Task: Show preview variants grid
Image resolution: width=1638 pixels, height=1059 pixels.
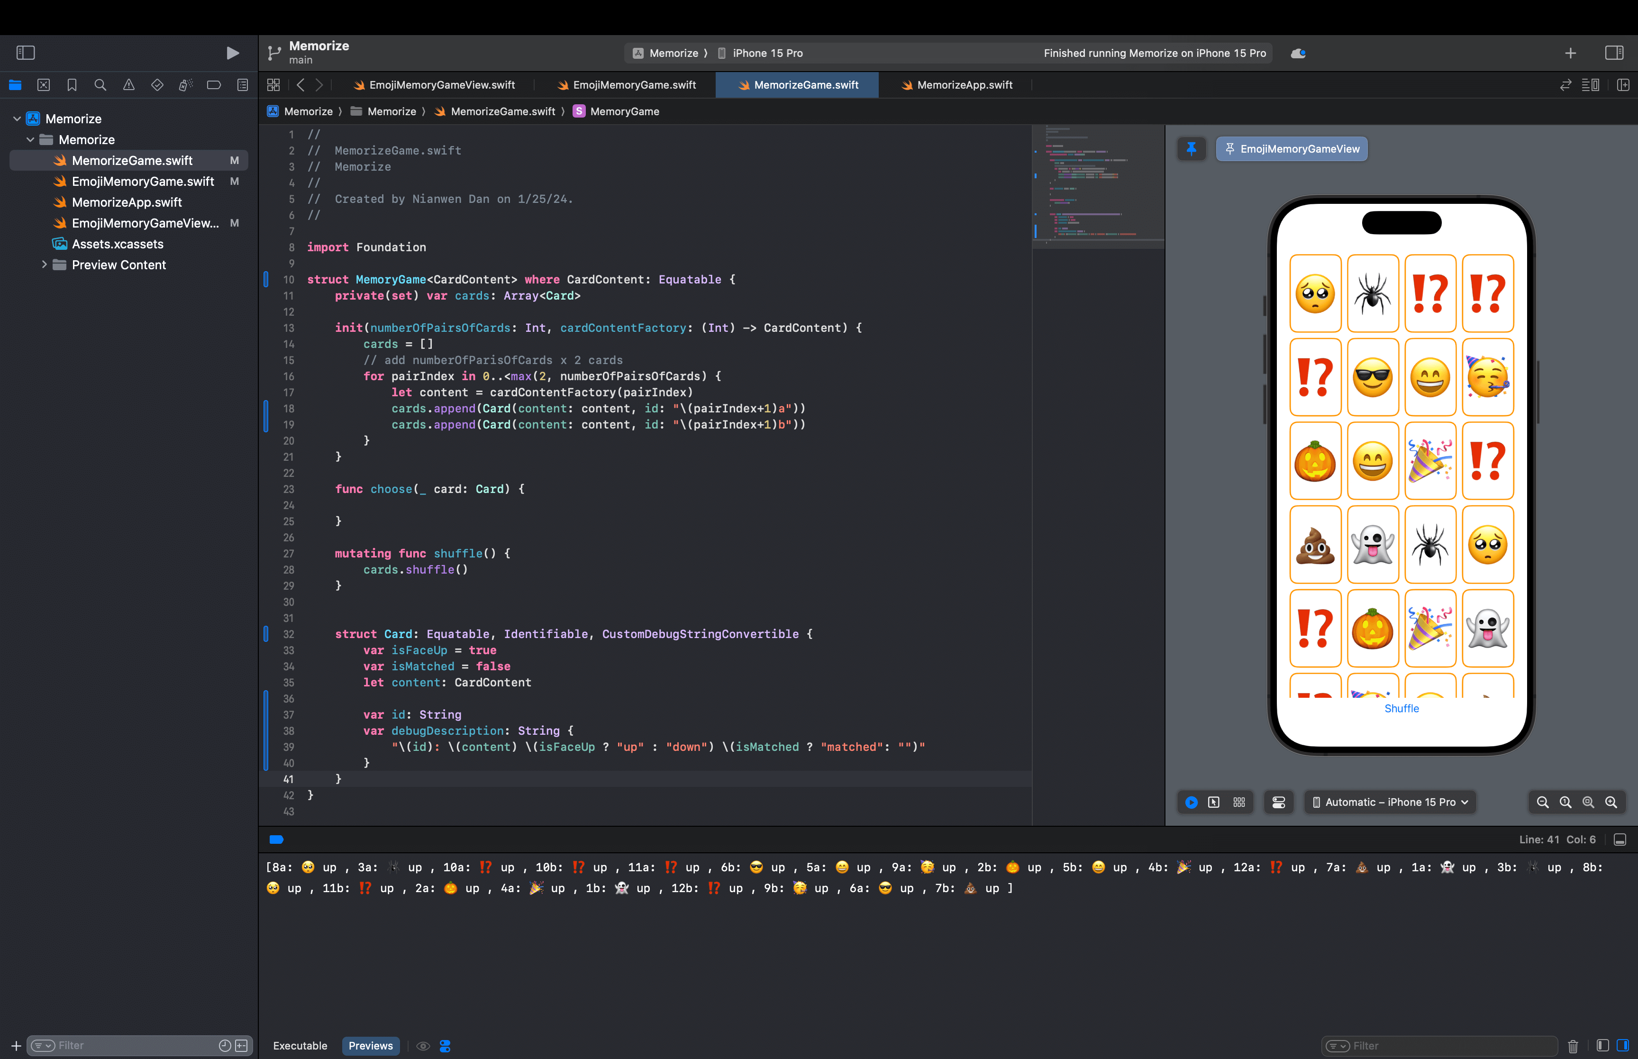Action: 1239,802
